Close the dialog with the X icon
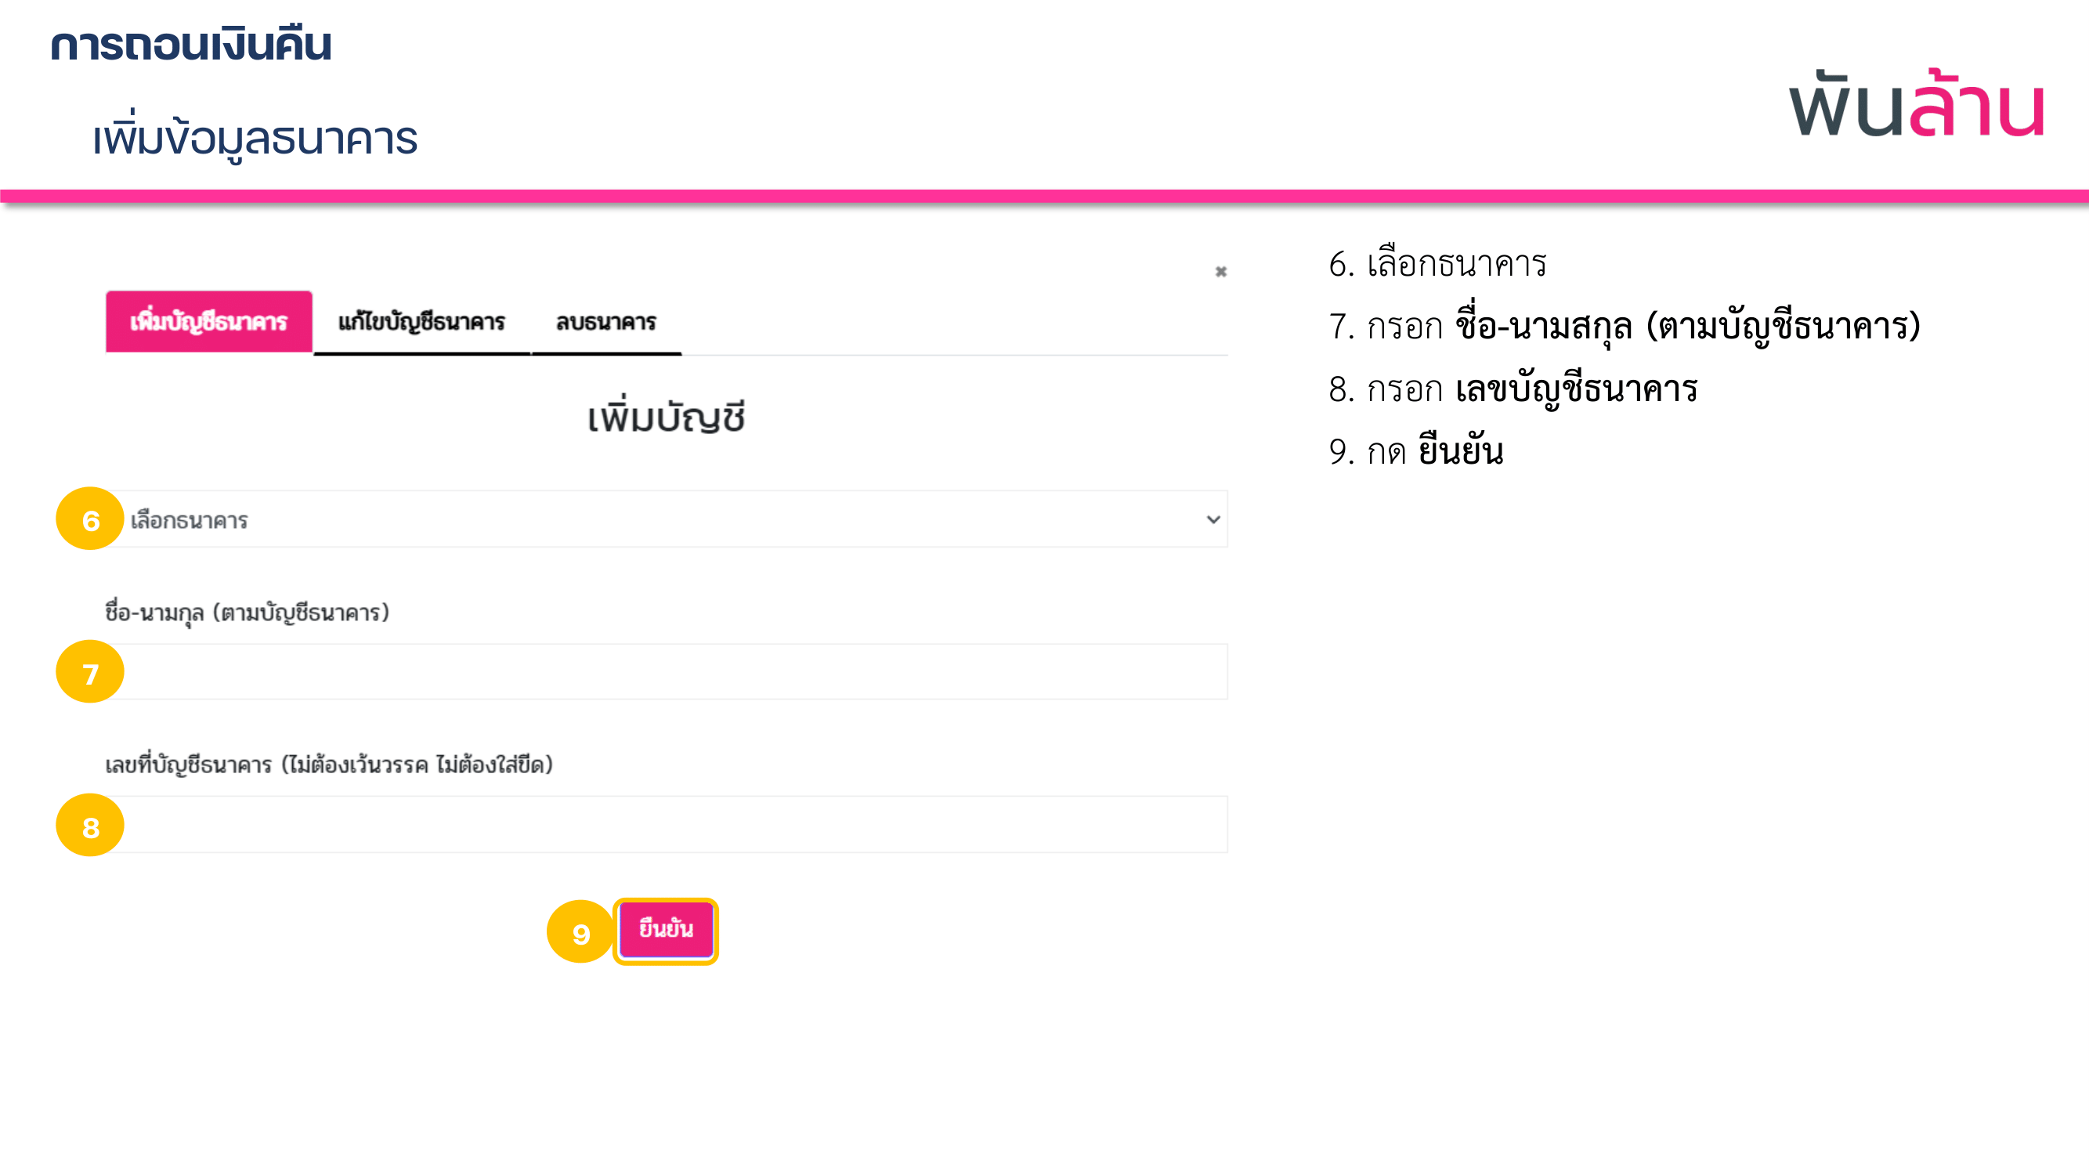2089x1175 pixels. coord(1220,272)
